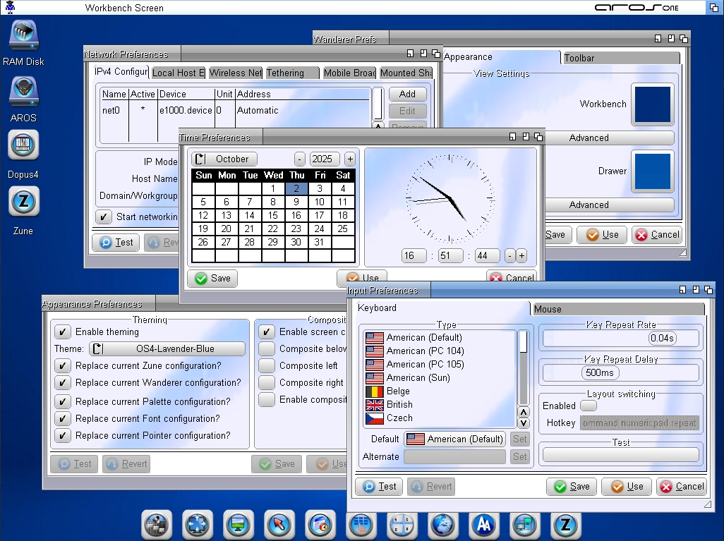Open the OS4-Lavender-Blue theme dropdown
The height and width of the screenshot is (541, 724).
pos(167,349)
